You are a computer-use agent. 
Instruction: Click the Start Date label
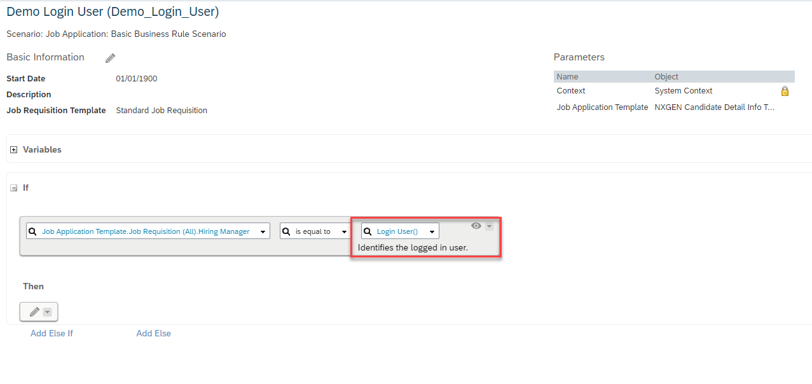coord(25,79)
